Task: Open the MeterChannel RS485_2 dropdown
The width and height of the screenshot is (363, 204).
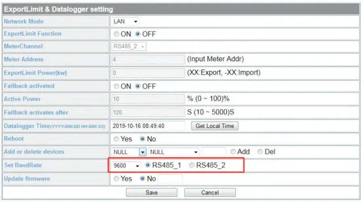Action: click(129, 46)
